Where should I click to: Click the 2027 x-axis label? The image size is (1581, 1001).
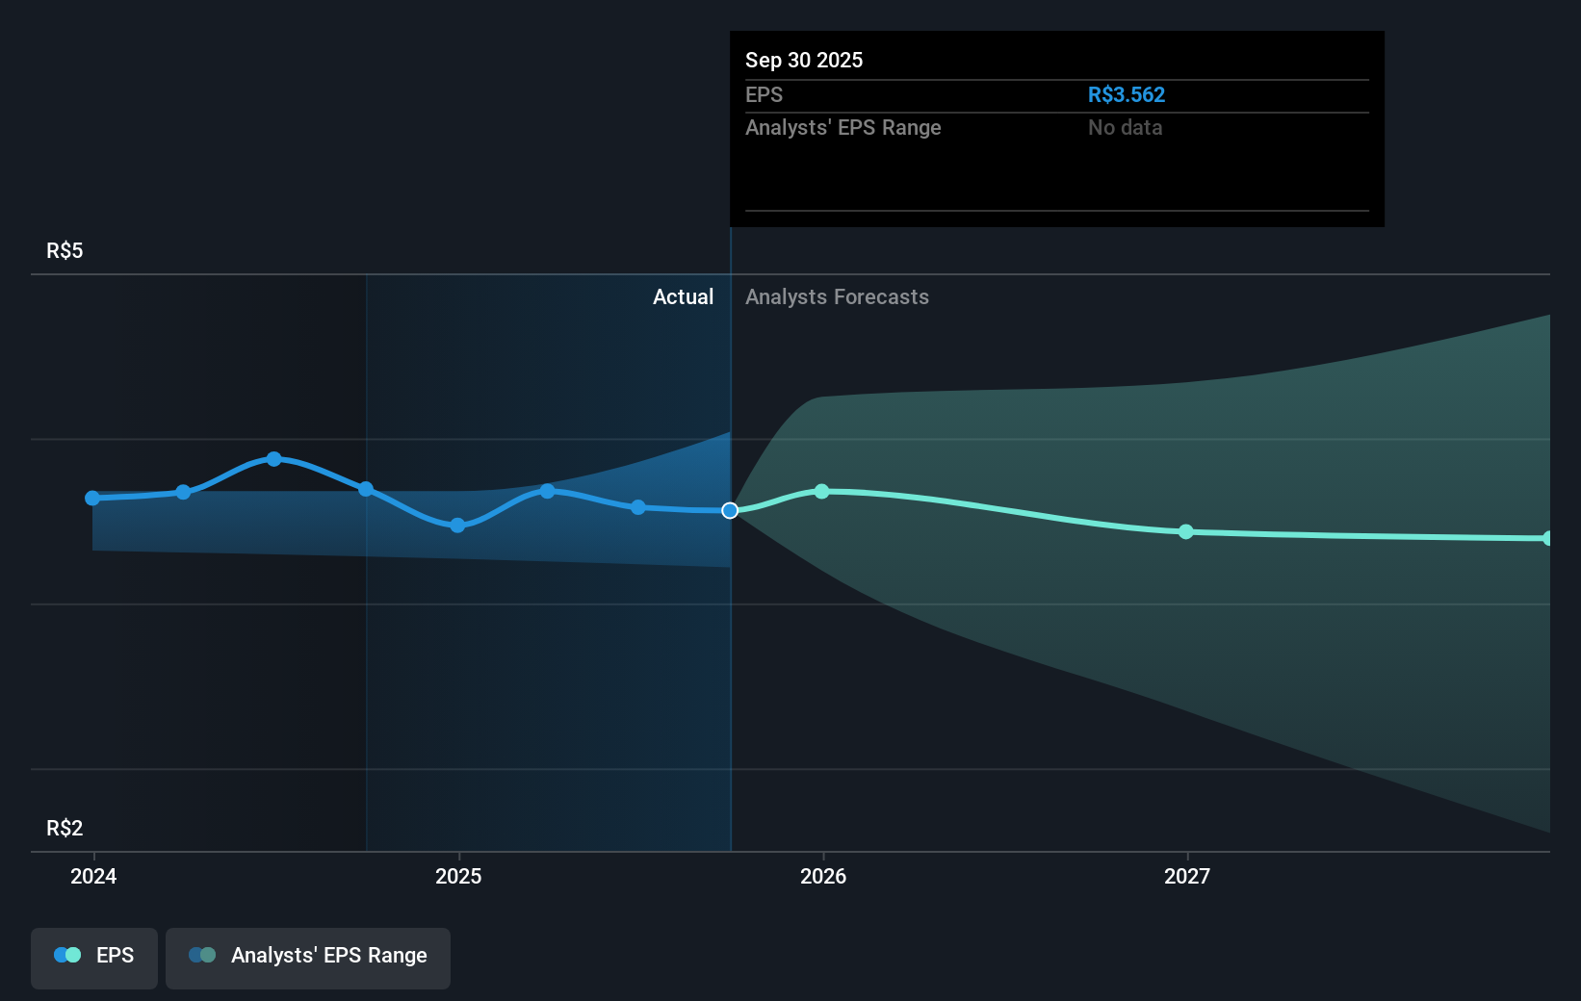pos(1187,876)
